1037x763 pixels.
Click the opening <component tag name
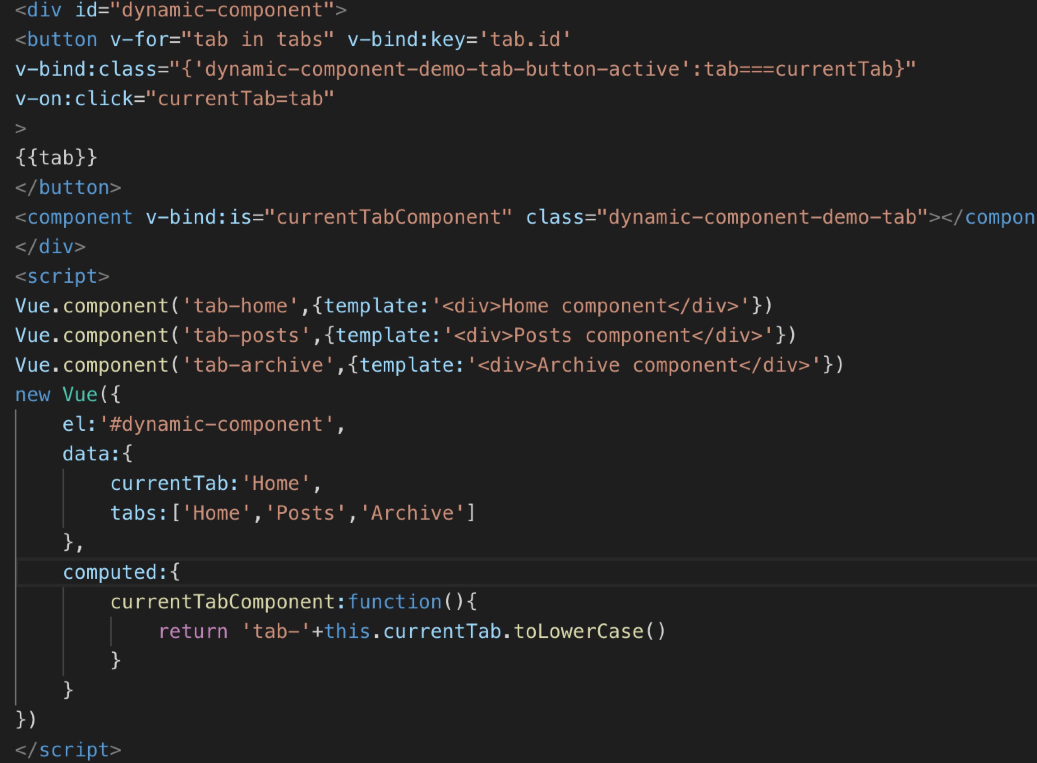74,217
